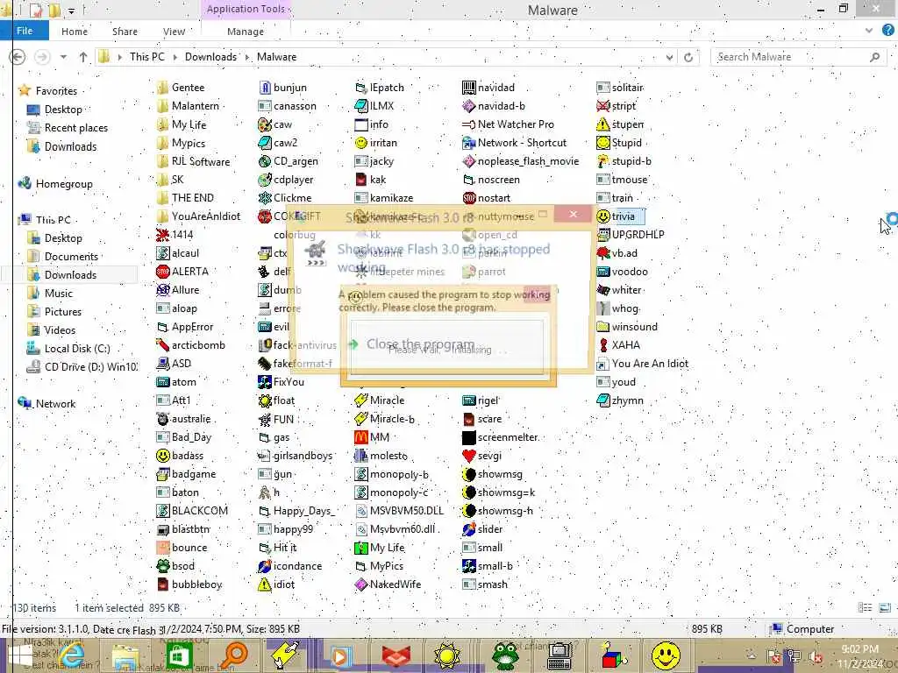Close the Shockwave Flash error dialog

pos(574,214)
